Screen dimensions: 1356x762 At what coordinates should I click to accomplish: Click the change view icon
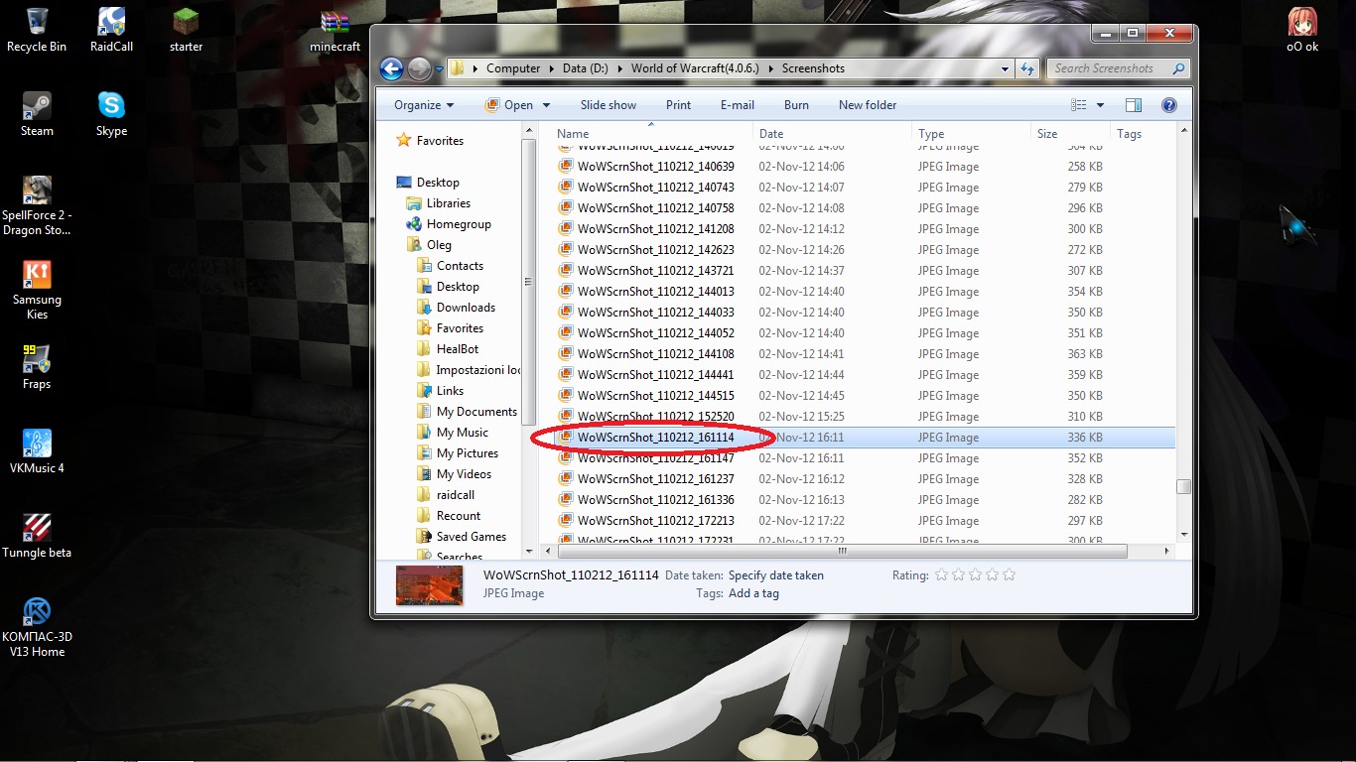[1079, 105]
